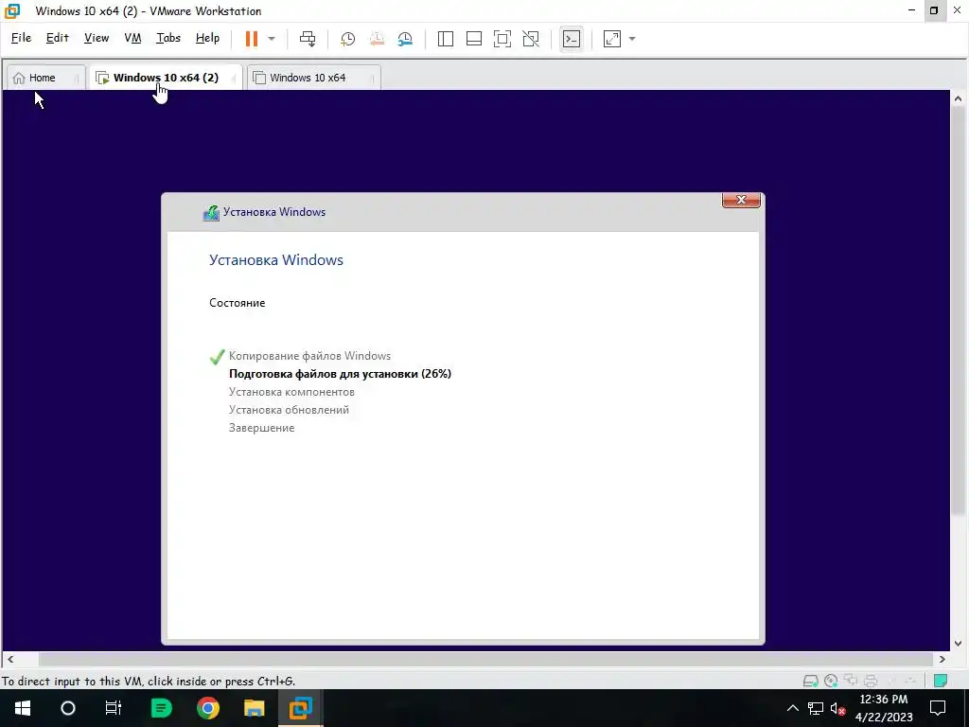Toggle the thumbnail bar view
The width and height of the screenshot is (969, 727).
tap(473, 38)
